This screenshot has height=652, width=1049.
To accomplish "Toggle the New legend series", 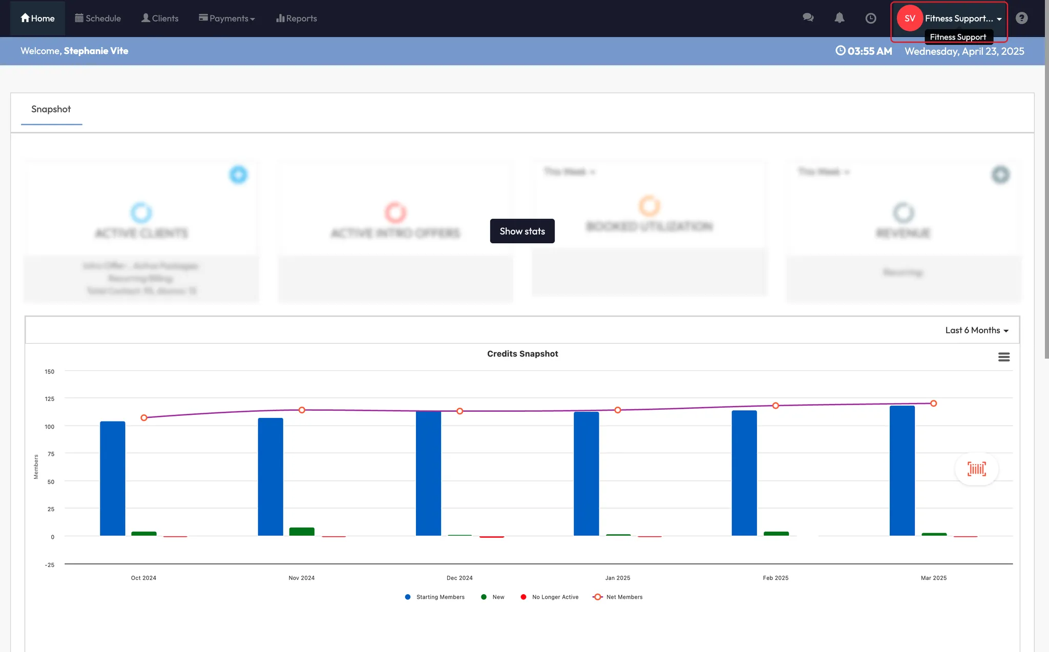I will pos(498,597).
